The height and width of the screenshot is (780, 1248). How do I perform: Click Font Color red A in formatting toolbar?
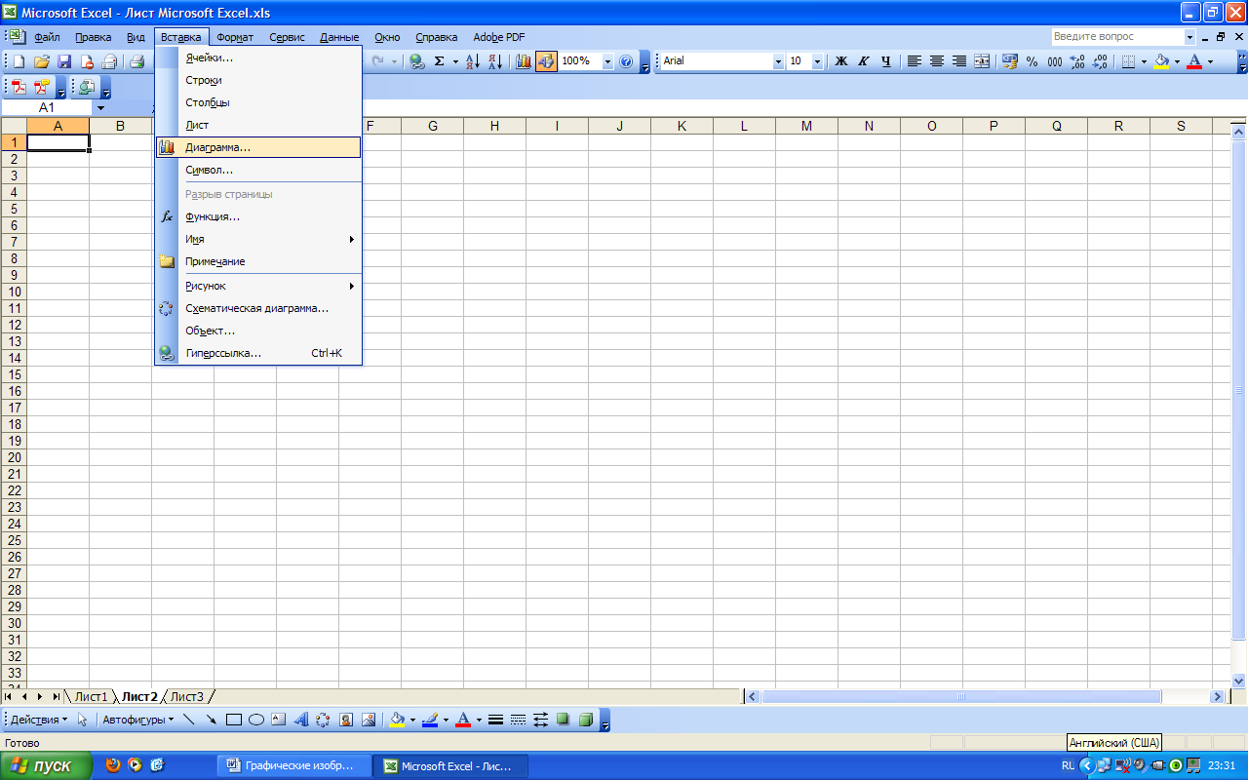(x=1193, y=61)
